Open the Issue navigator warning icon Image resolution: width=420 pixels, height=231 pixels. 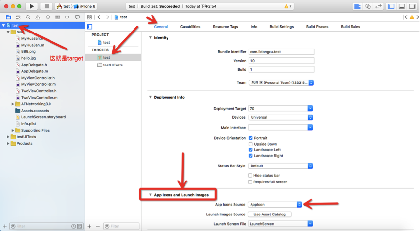(x=38, y=17)
